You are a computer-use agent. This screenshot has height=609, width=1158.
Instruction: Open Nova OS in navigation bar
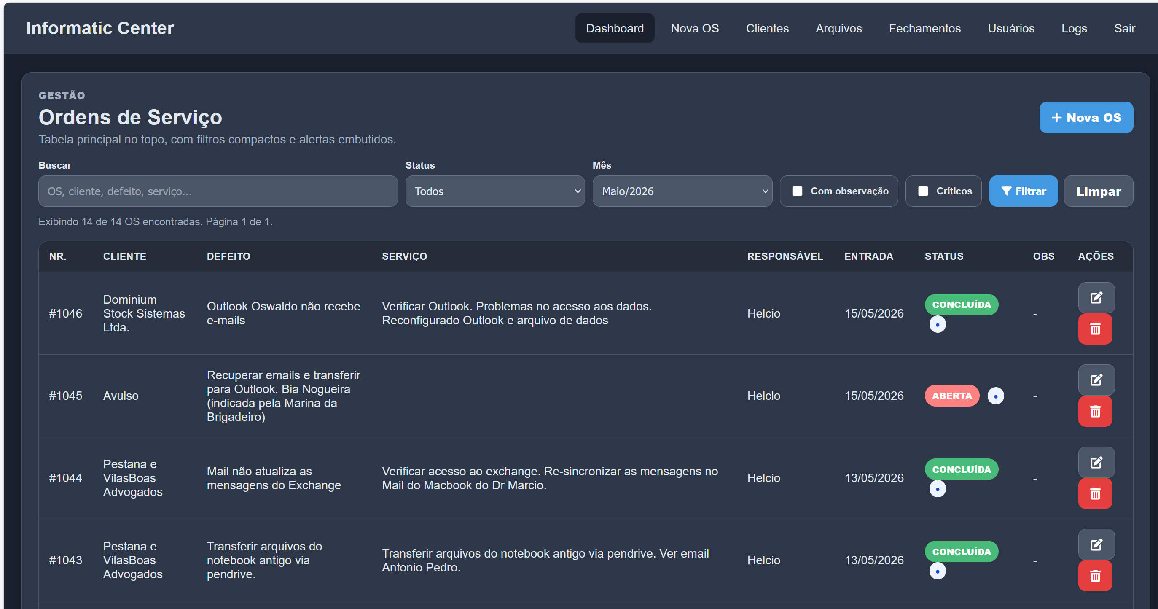click(x=695, y=28)
